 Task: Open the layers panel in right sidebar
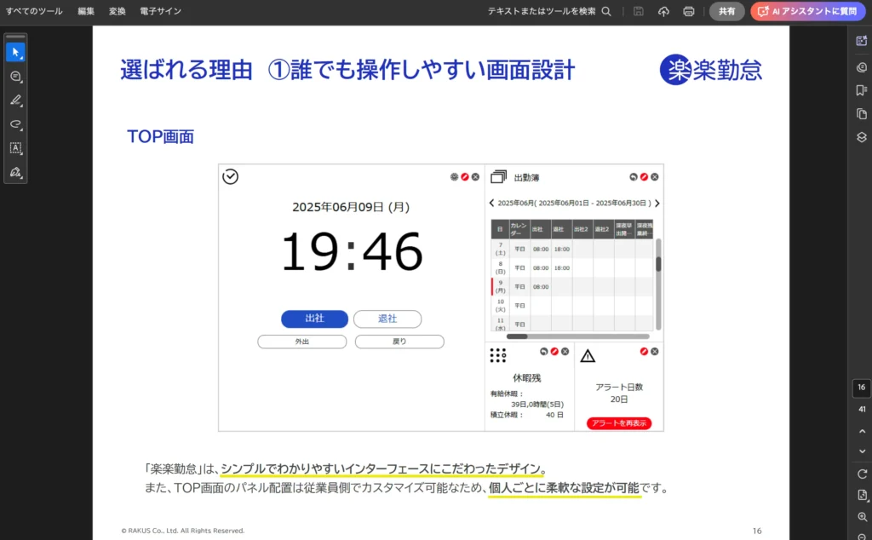coord(861,136)
